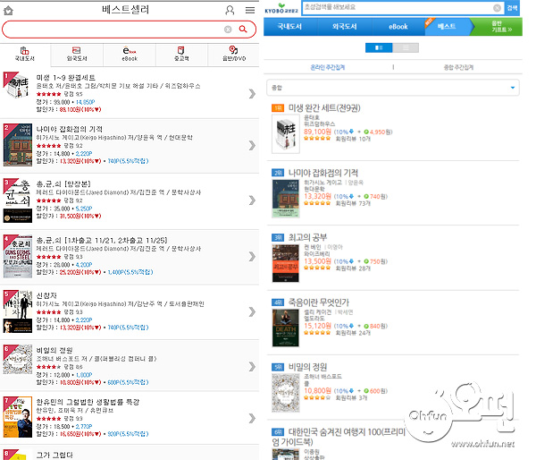Open title 한유민의 그럴법한 생활법률 특강
Screen dimensions: 536x460
[x=88, y=402]
